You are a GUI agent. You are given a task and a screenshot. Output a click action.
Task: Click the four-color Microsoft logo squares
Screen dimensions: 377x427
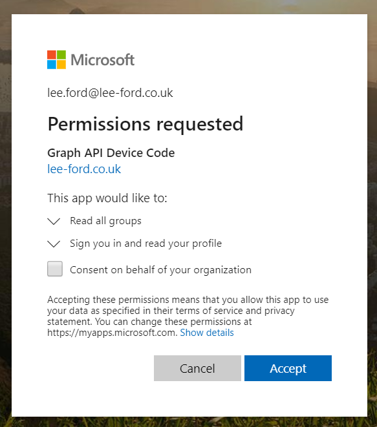pyautogui.click(x=56, y=59)
